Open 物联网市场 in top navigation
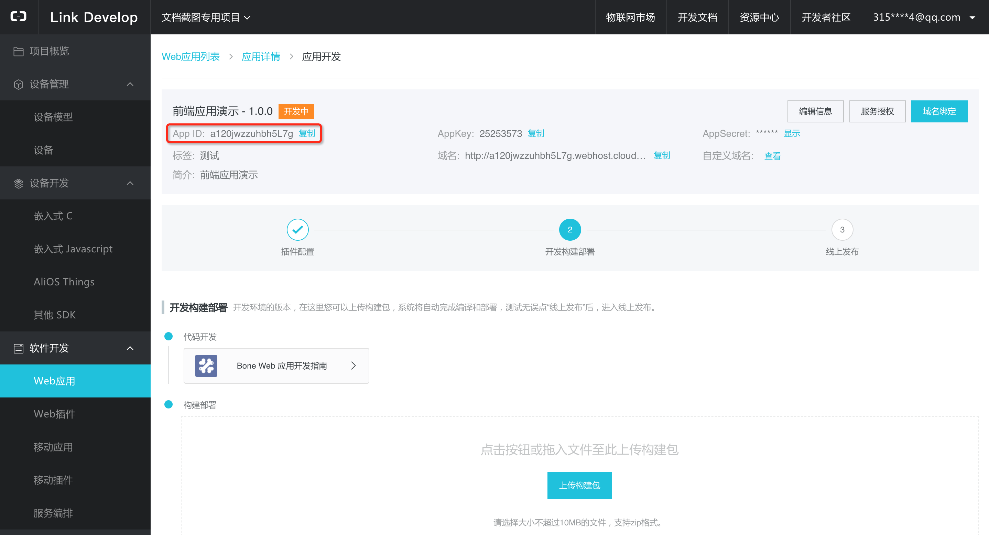 coord(630,17)
